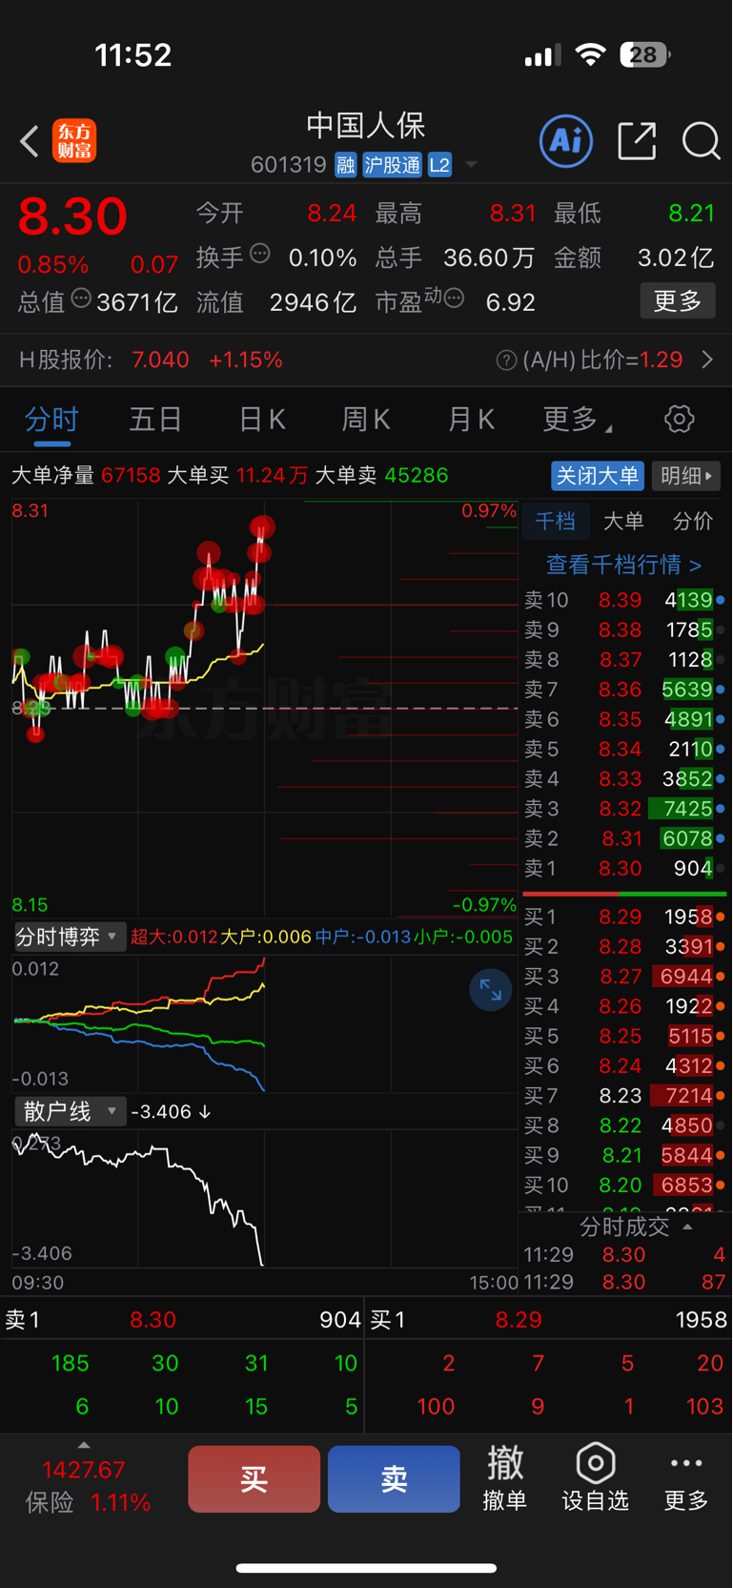Tap the 更多 quote details button

(x=678, y=301)
